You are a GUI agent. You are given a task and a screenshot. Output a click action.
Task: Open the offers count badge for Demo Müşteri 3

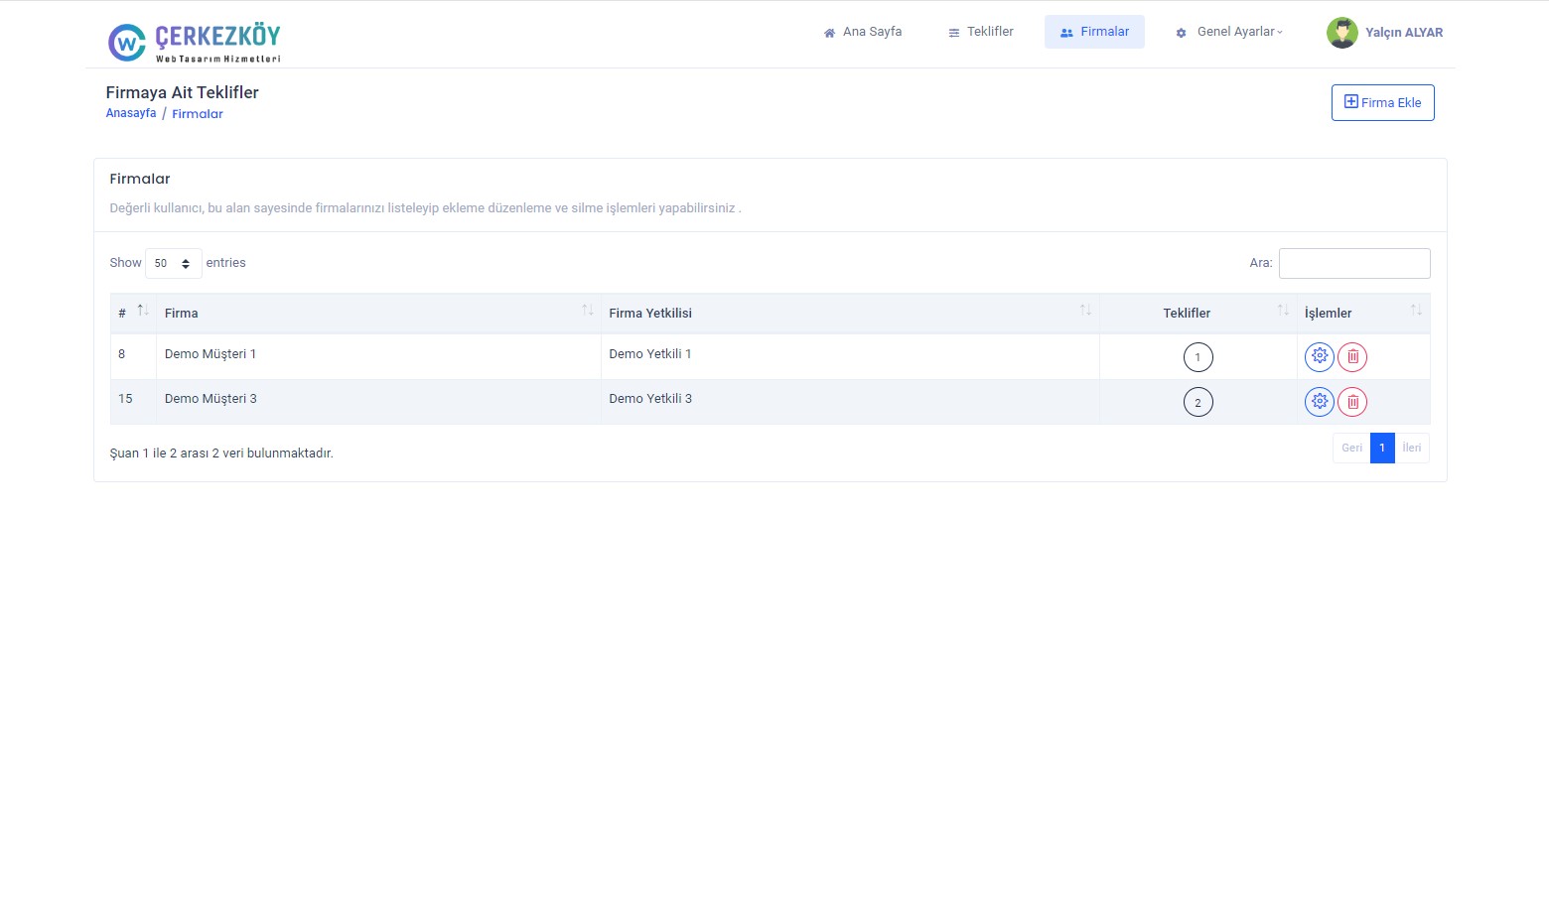click(x=1197, y=402)
